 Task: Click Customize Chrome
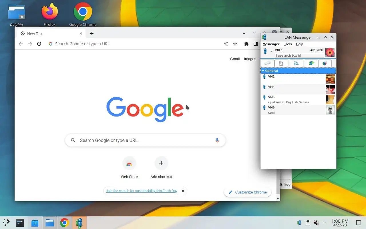click(x=248, y=192)
